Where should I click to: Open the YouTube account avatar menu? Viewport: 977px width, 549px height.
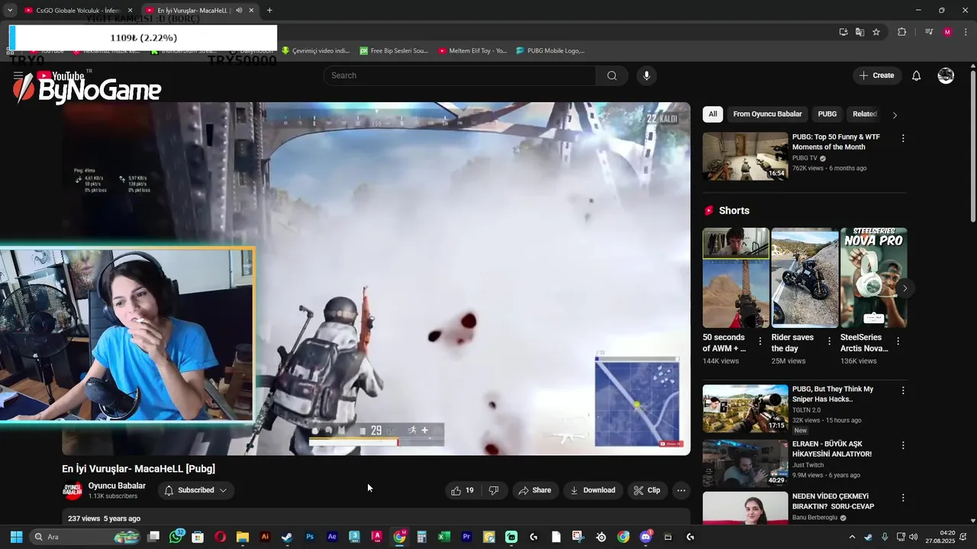point(946,75)
